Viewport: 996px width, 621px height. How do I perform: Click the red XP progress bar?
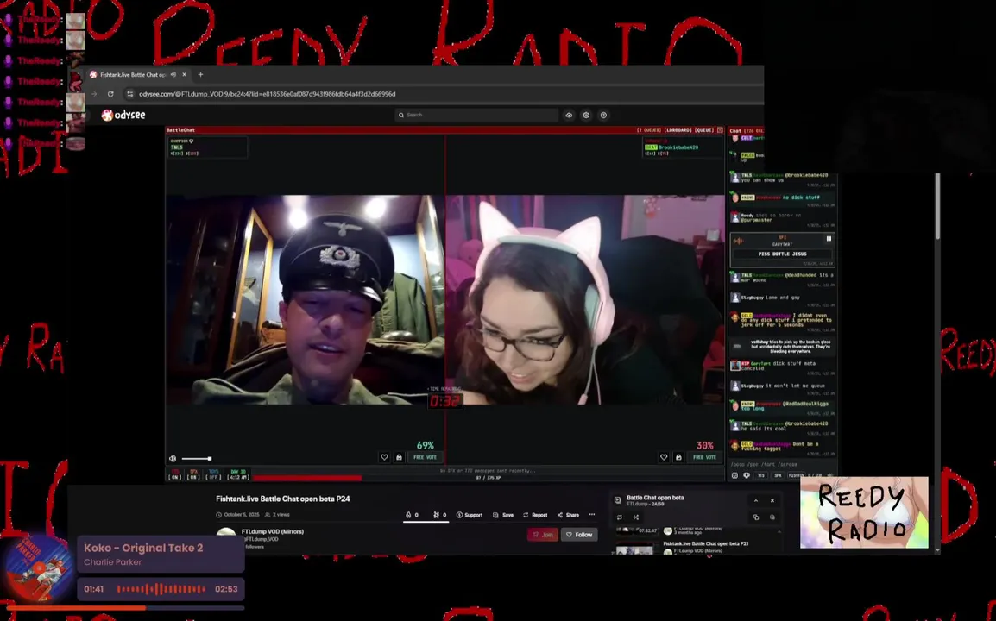point(306,478)
